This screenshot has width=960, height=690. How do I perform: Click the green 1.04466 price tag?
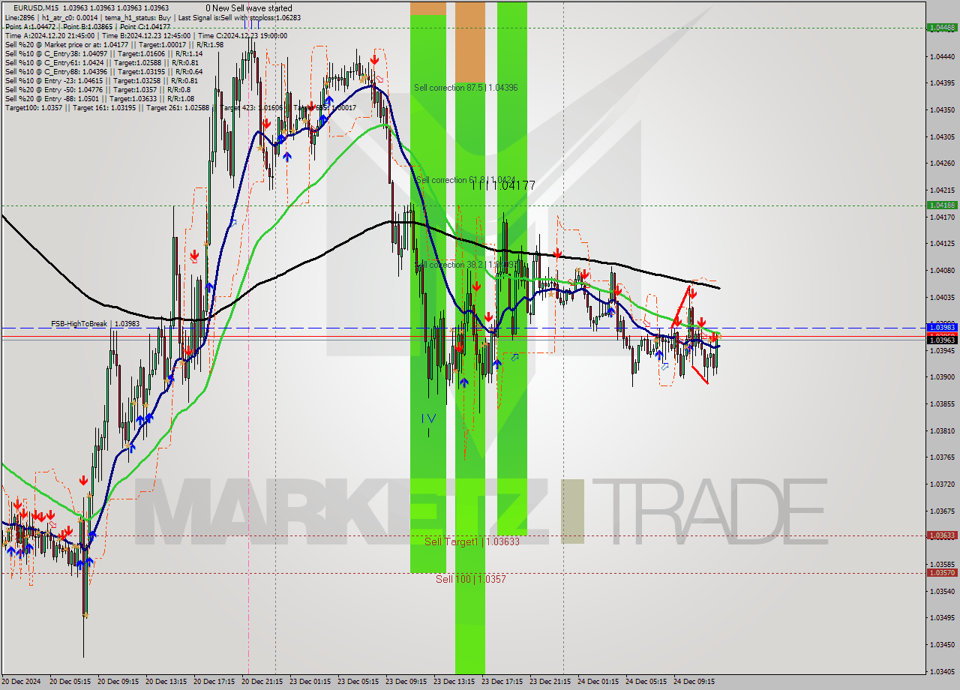942,27
